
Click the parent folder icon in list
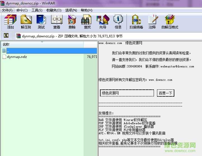[x=4, y=51]
